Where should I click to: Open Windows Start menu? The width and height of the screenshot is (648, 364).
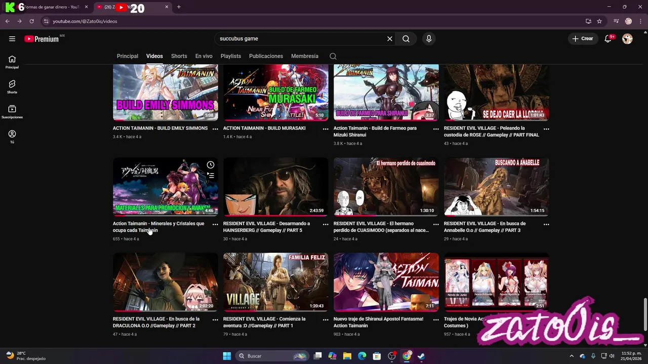pos(227,356)
